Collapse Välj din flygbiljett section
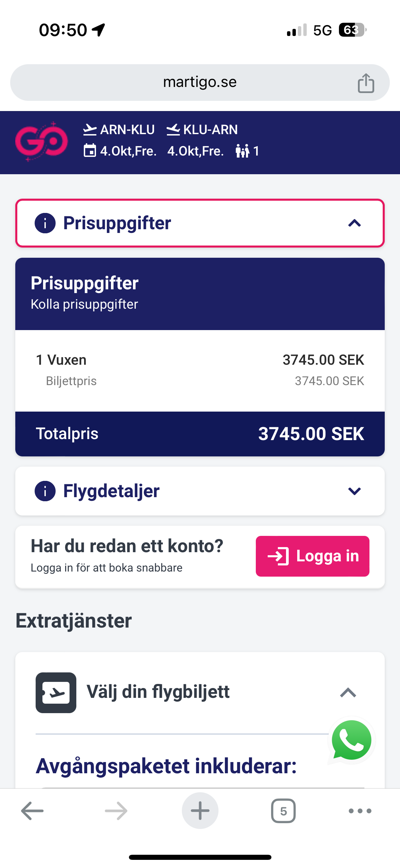 348,693
